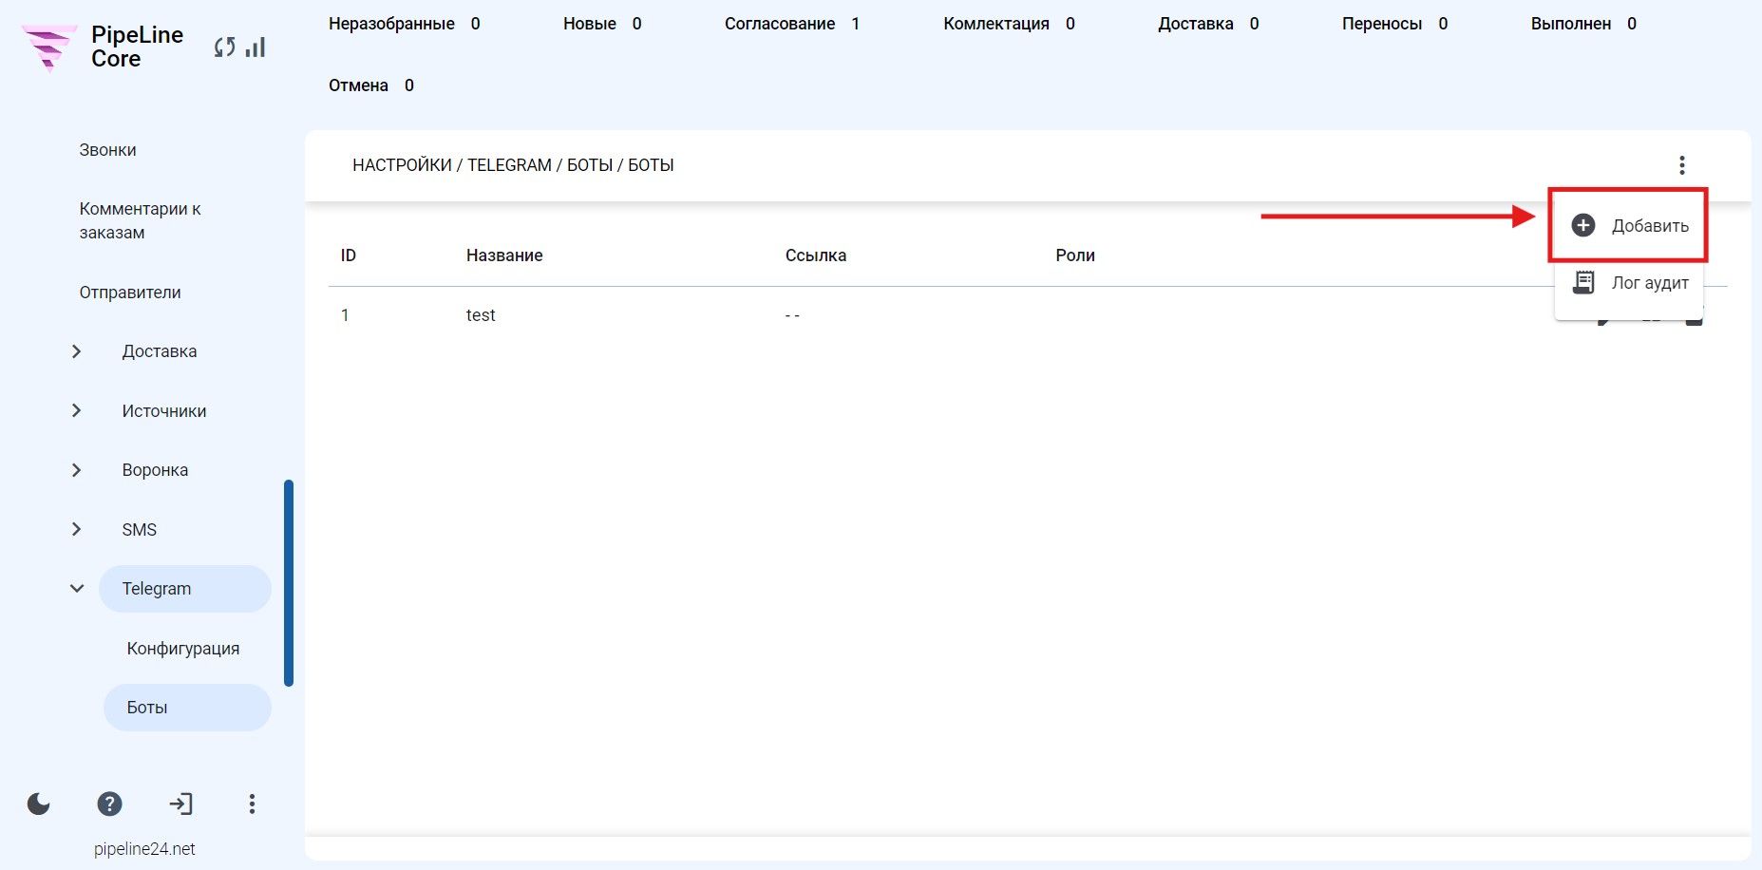Click the logout arrow icon
This screenshot has height=870, width=1762.
pyautogui.click(x=180, y=804)
